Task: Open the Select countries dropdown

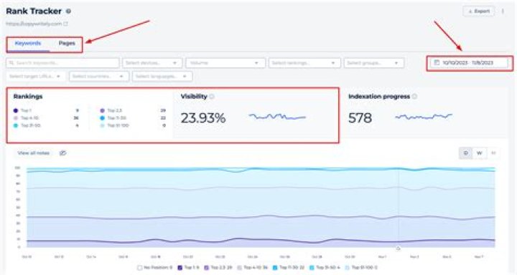Action: point(99,77)
